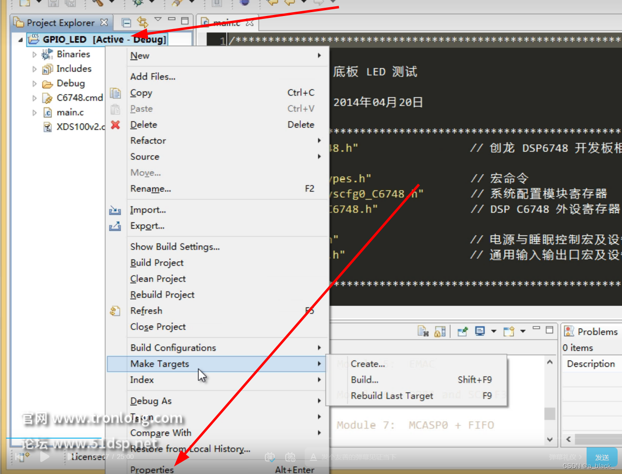Screen dimensions: 622x474
Task: Select the Includes folder icon
Action: pos(47,69)
